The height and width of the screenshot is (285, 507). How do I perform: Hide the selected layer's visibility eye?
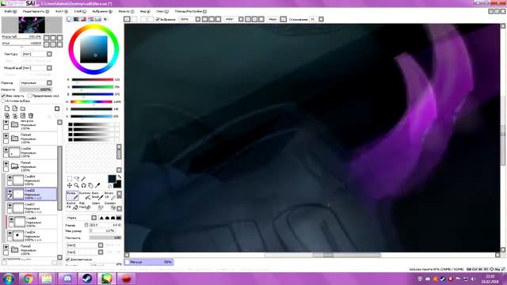tap(10, 192)
